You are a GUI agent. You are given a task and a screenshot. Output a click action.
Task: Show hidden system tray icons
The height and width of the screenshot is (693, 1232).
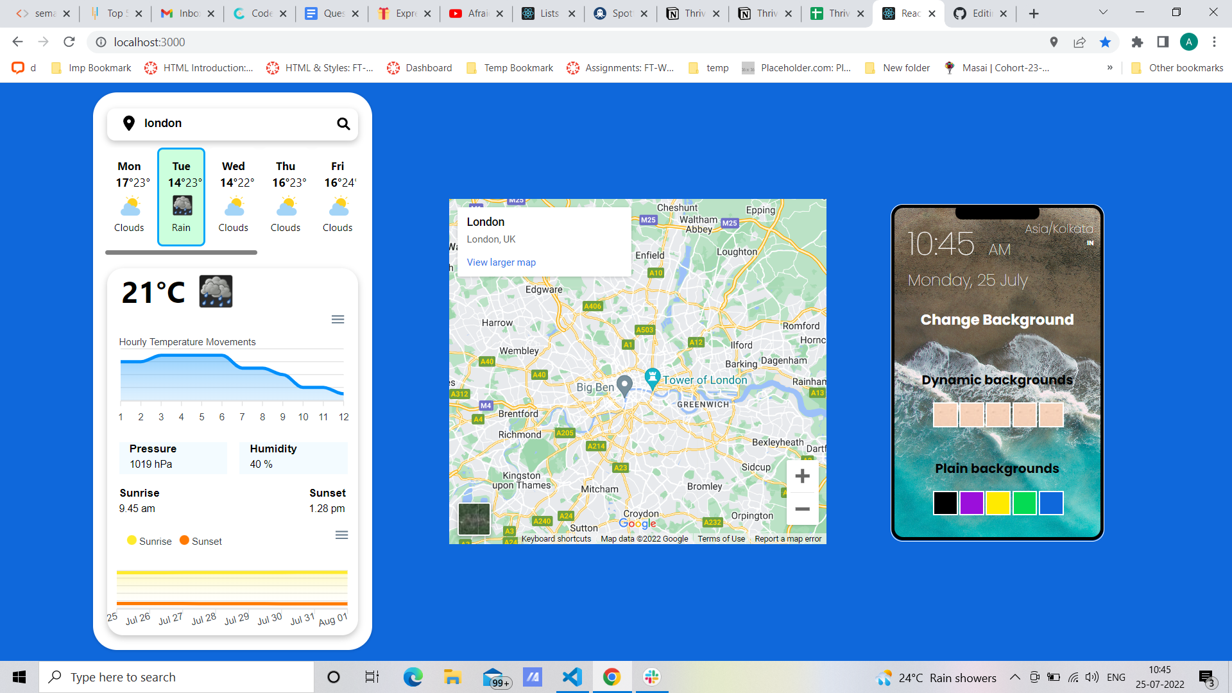[x=1015, y=677]
